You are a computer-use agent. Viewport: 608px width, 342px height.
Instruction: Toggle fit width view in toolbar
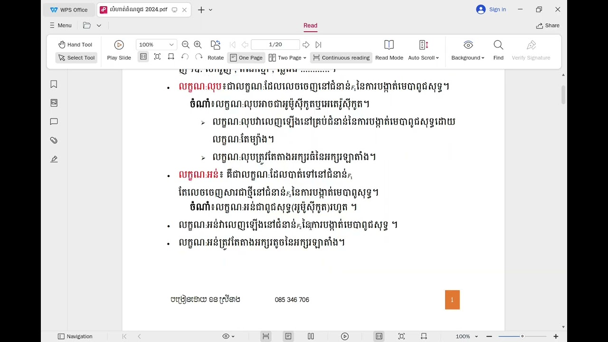[x=171, y=57]
